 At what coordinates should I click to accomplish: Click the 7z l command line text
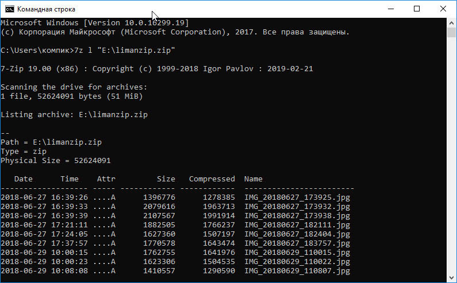click(x=125, y=50)
